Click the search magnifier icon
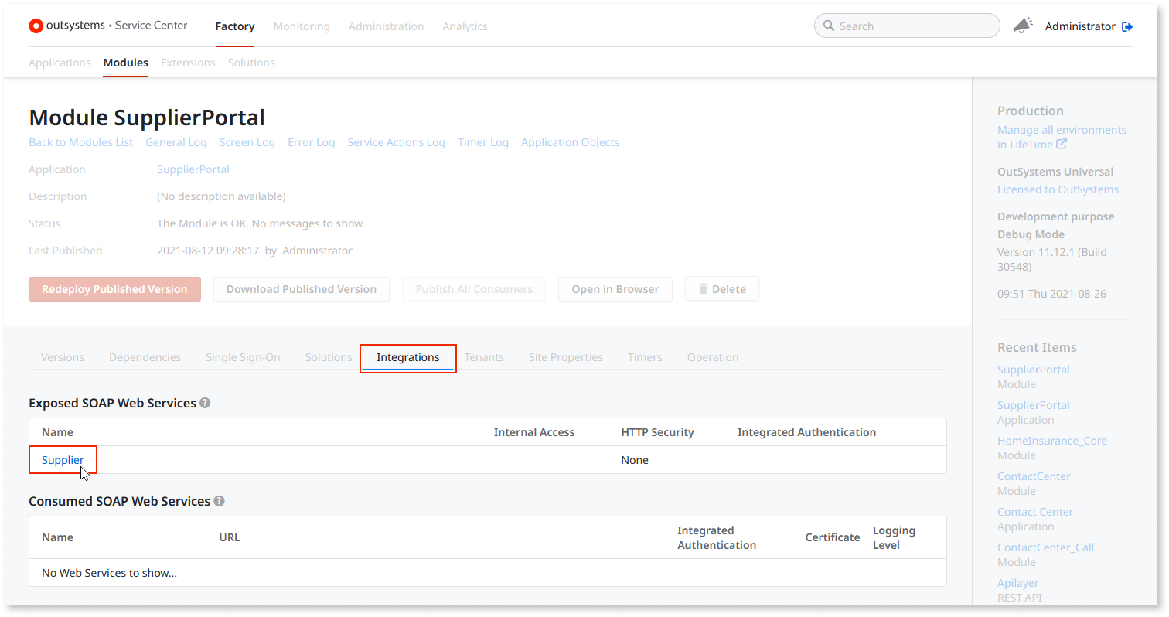This screenshot has width=1169, height=617. point(828,26)
